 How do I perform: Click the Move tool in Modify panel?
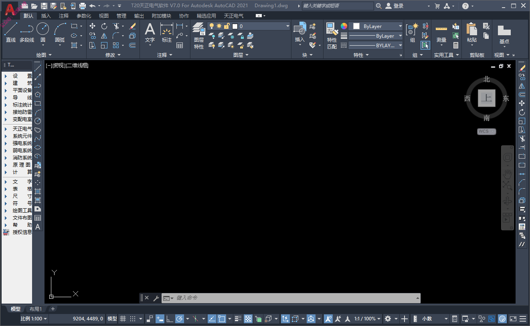tap(93, 26)
